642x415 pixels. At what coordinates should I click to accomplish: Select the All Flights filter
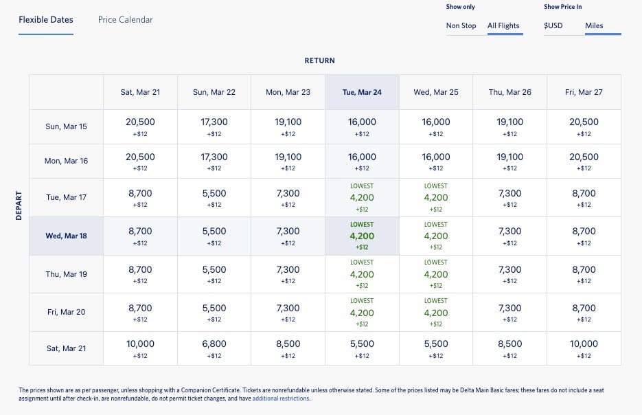point(503,26)
